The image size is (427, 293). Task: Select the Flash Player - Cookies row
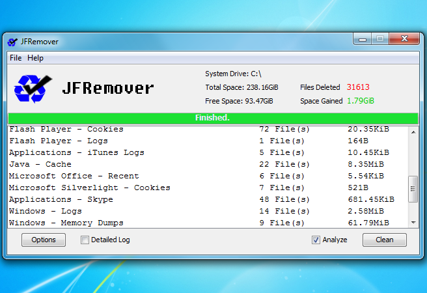208,130
